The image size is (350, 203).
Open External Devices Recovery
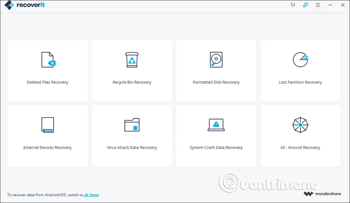(x=48, y=135)
